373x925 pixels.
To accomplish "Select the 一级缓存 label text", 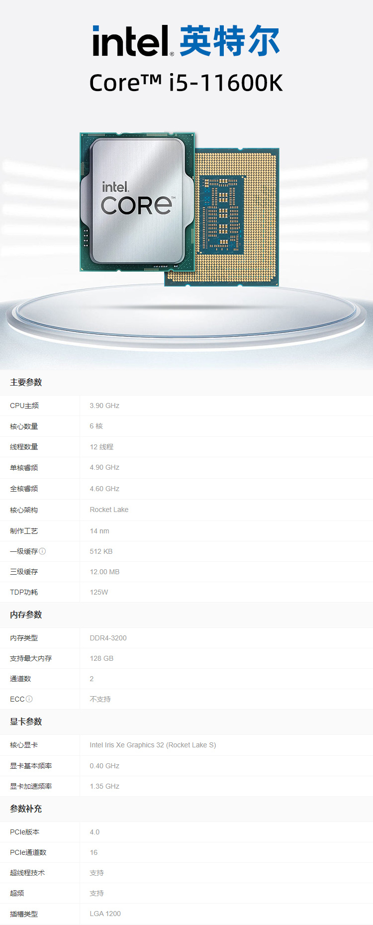I will pos(24,551).
